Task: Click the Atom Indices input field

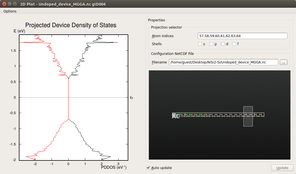Action: (242, 36)
